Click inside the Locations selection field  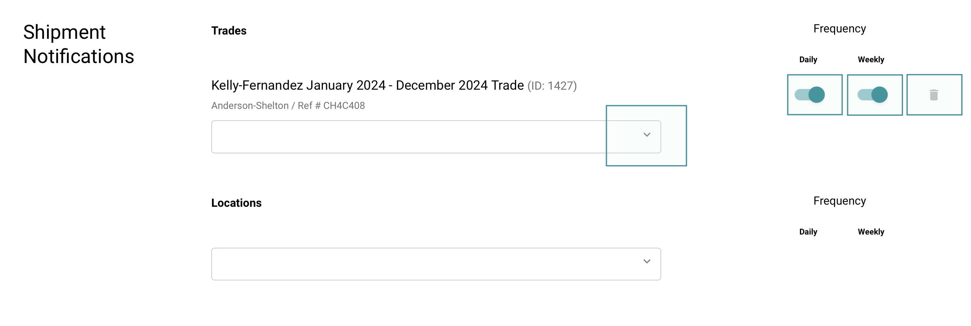tap(407, 264)
